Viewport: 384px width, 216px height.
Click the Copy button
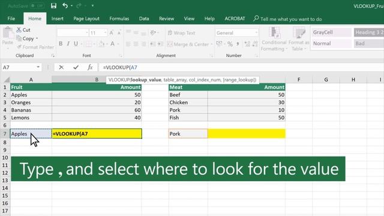click(25, 38)
